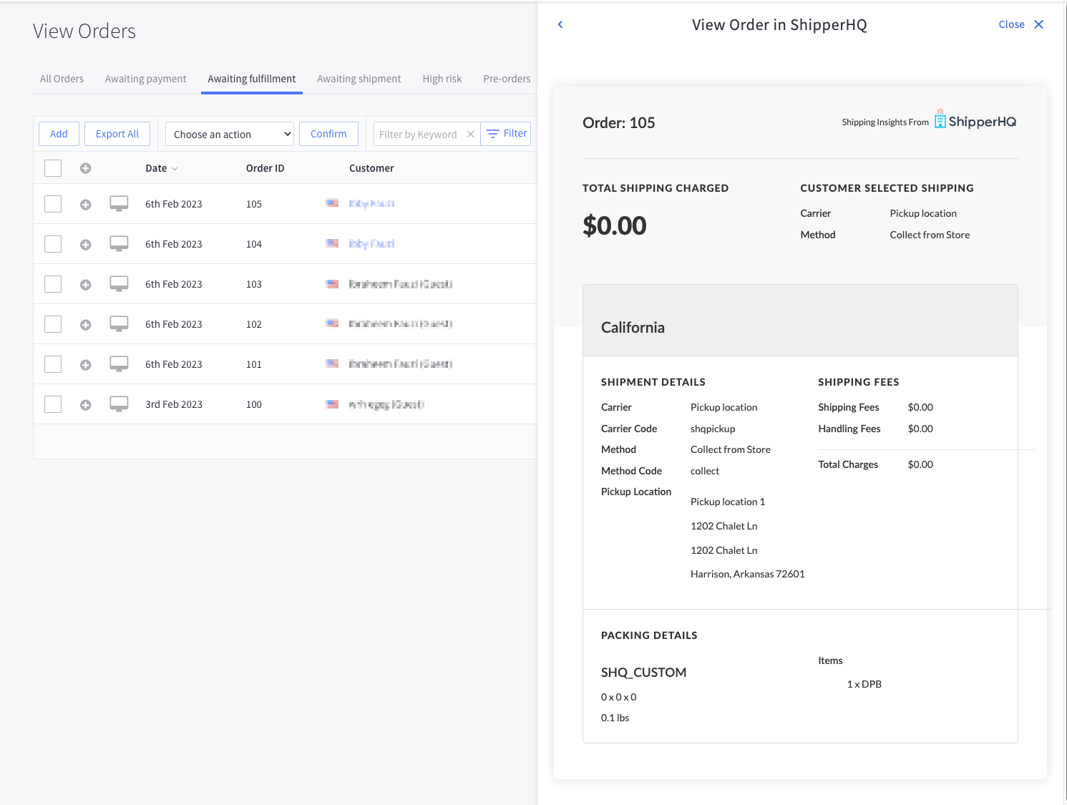
Task: Click the Filter by Keyword field
Action: click(419, 135)
